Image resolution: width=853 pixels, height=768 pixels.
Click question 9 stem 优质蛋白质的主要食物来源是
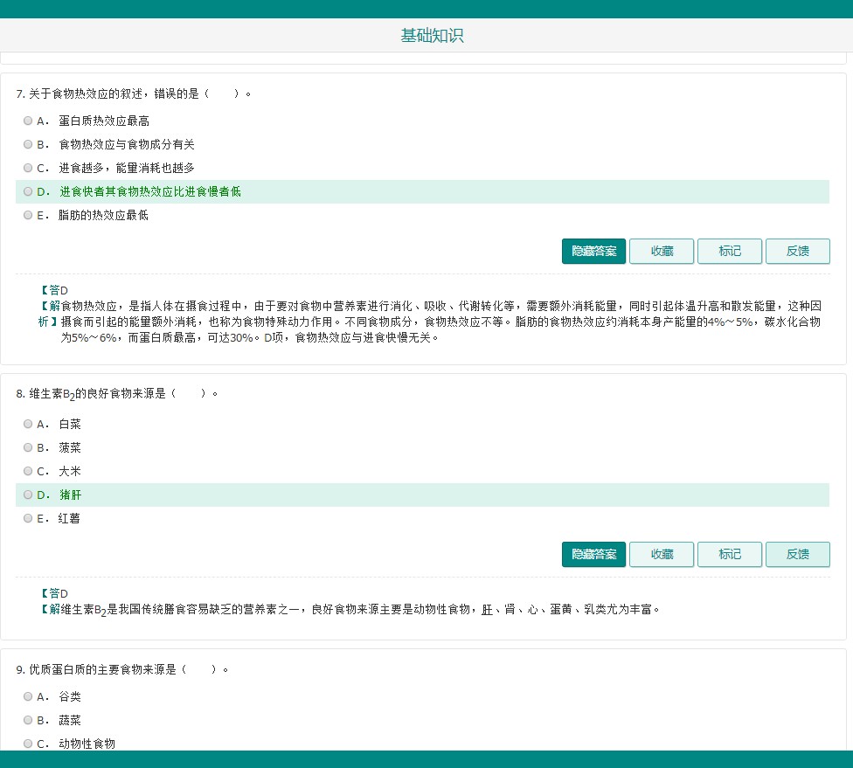pos(122,669)
